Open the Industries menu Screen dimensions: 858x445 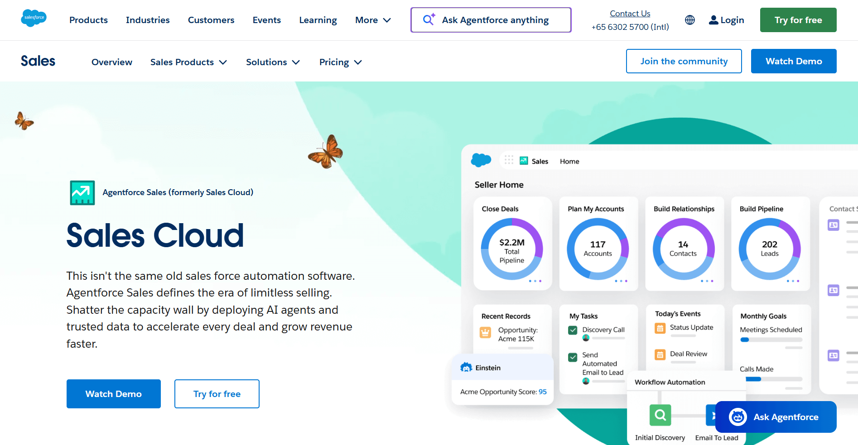[x=148, y=20]
